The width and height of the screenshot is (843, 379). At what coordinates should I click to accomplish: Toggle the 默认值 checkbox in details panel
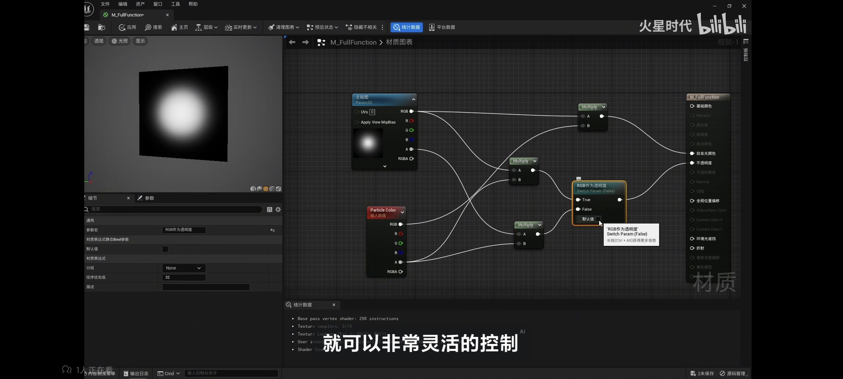tap(165, 249)
